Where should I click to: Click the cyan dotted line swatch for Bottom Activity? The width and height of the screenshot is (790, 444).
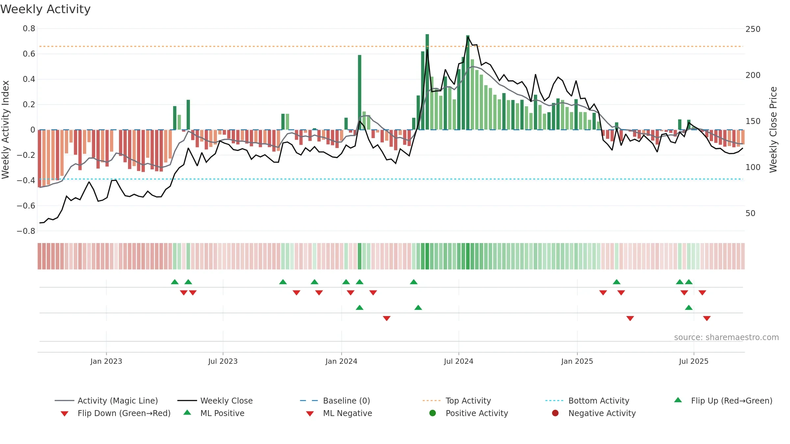(x=554, y=401)
